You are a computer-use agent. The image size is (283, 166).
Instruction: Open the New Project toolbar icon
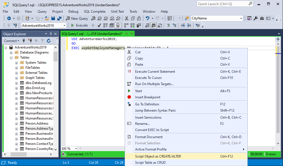pyautogui.click(x=27, y=18)
